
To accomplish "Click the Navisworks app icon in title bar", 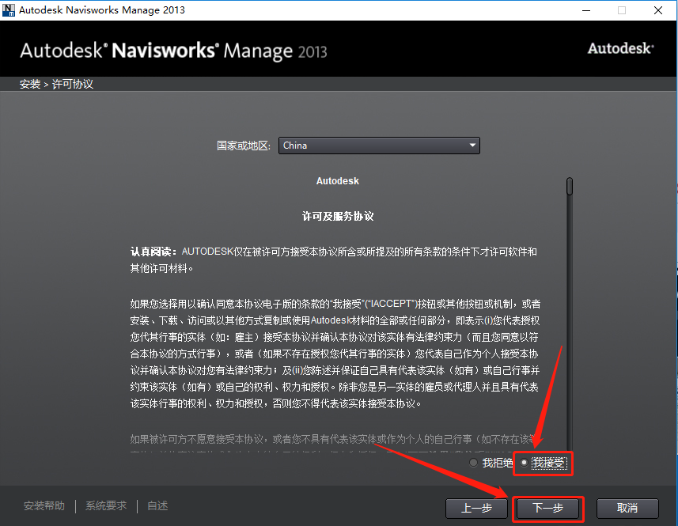I will point(9,10).
